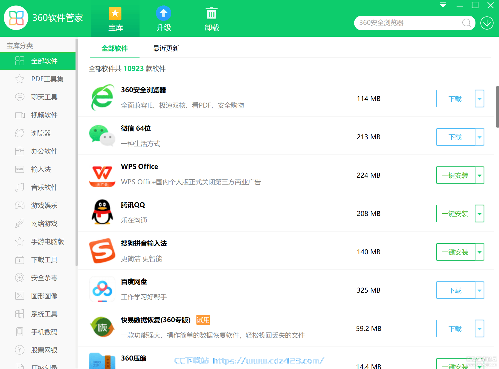Expand install options for WPS Office
499x369 pixels.
click(480, 175)
